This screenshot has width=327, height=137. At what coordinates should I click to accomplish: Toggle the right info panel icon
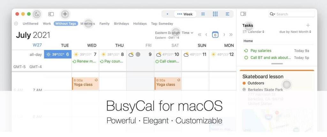click(x=243, y=14)
